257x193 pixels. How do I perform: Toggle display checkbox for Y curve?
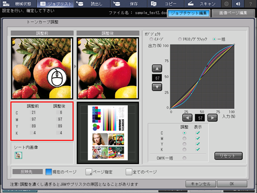click(198, 144)
